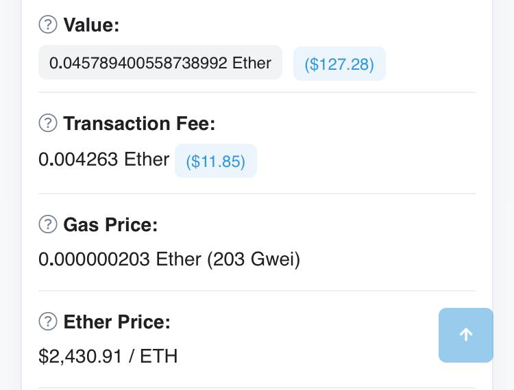Click the (203 Gwei) text
This screenshot has width=514, height=390.
(254, 260)
